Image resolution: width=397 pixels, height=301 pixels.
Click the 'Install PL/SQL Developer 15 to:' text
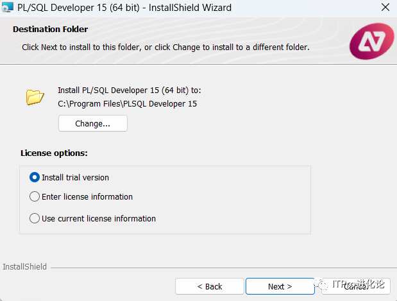click(x=129, y=90)
